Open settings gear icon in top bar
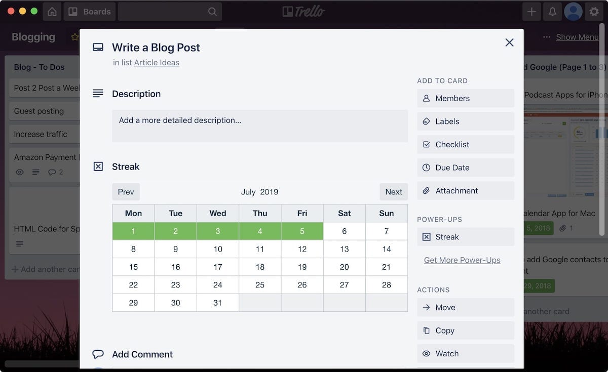The image size is (608, 372). click(x=594, y=12)
